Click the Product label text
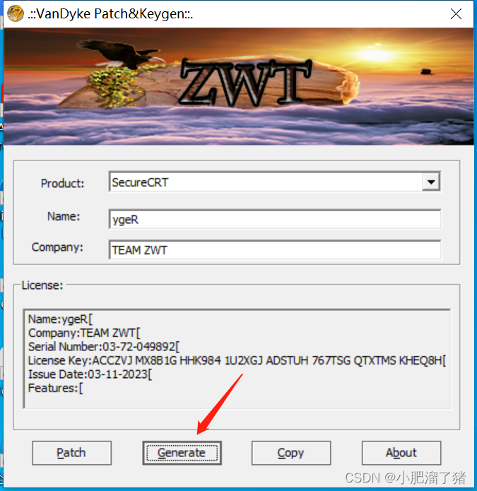Viewport: 477px width, 491px height. [x=63, y=183]
